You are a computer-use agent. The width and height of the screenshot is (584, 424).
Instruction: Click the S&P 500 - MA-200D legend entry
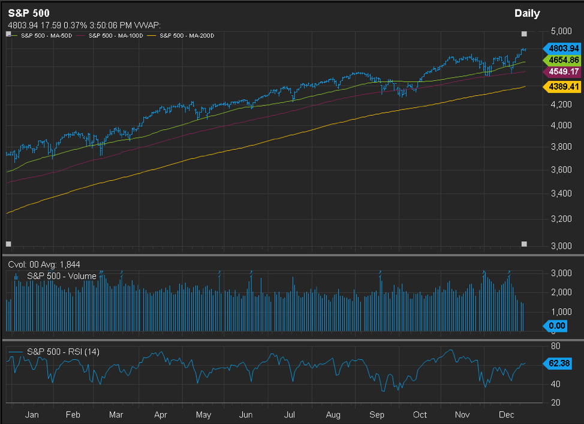187,36
